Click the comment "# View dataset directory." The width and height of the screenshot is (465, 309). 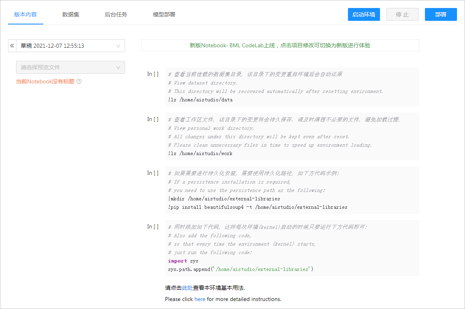click(x=202, y=83)
